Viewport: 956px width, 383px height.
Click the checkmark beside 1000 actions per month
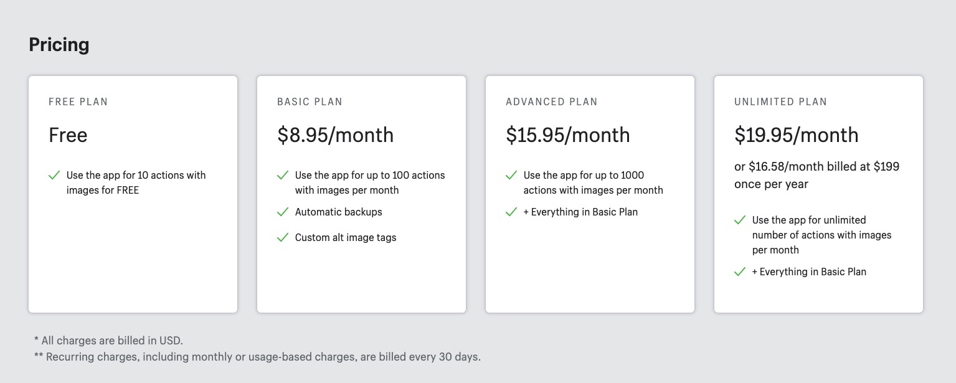click(x=511, y=176)
